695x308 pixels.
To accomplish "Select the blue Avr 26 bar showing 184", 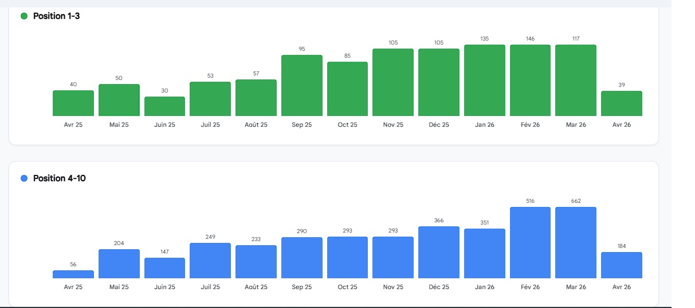I will 621,265.
